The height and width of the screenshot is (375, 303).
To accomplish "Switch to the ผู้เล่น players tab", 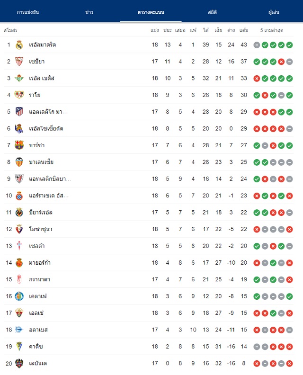I will pos(274,12).
